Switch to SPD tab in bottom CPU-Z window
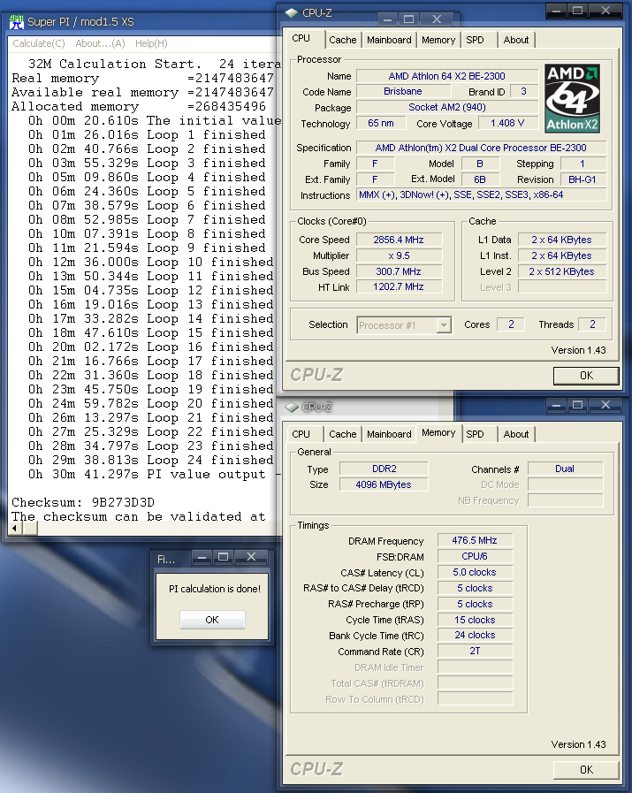Viewport: 632px width, 793px height. click(475, 434)
